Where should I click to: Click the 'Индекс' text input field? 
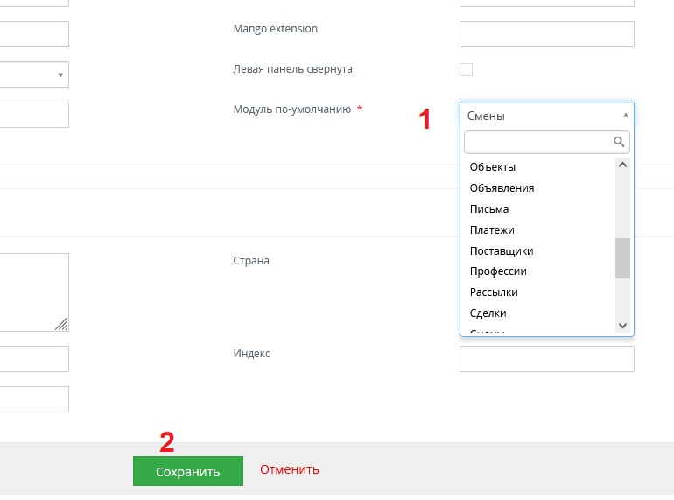(x=546, y=359)
